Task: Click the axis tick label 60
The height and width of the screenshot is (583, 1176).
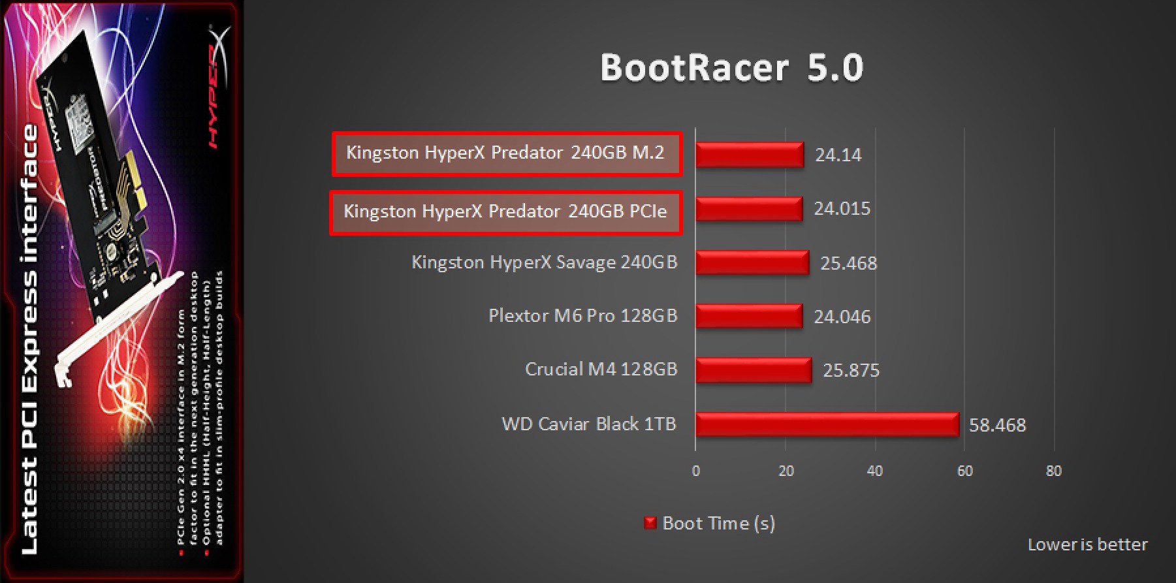Action: [x=965, y=471]
